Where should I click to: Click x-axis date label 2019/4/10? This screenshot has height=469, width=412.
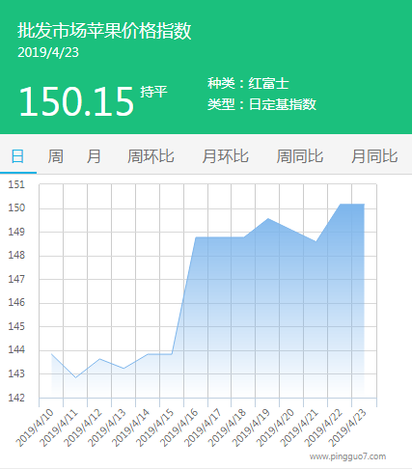pyautogui.click(x=35, y=428)
